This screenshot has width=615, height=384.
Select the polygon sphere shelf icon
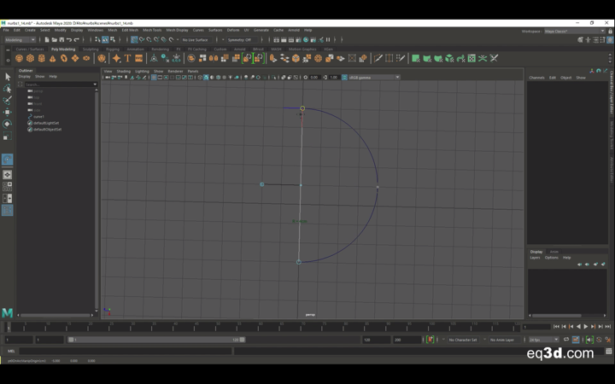pyautogui.click(x=19, y=59)
